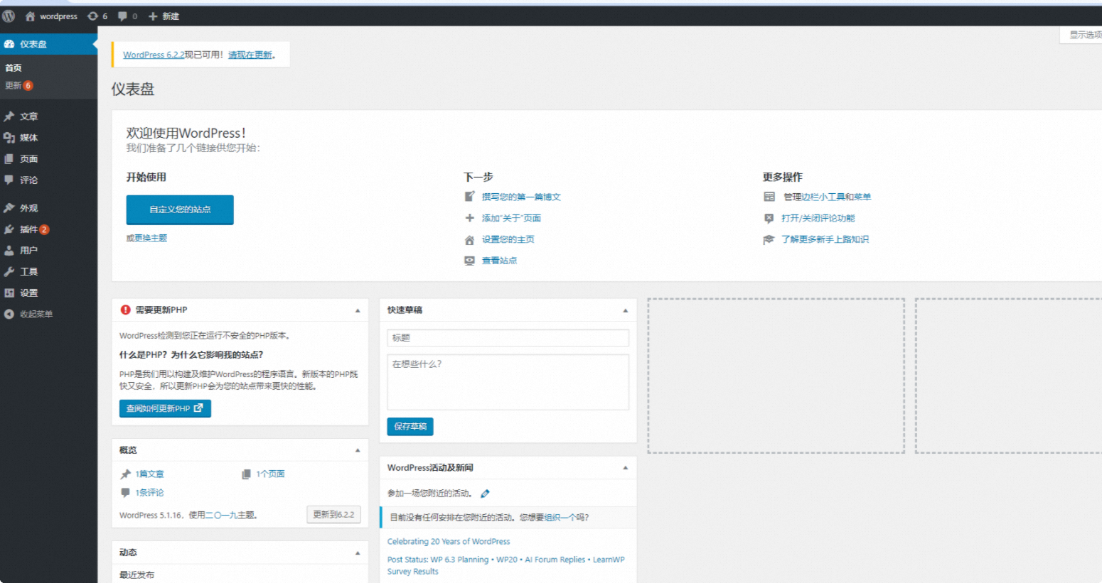Open the 插件 plugins menu
The height and width of the screenshot is (583, 1102).
point(48,229)
